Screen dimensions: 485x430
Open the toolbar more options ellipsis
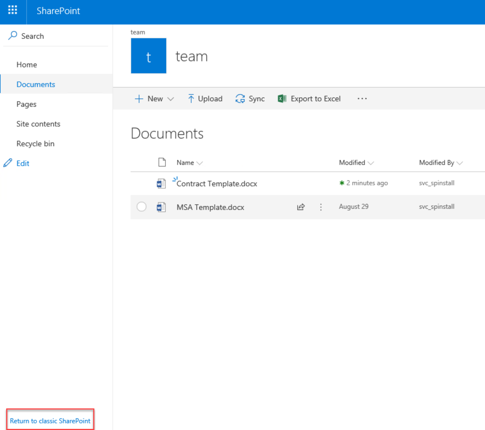tap(362, 99)
